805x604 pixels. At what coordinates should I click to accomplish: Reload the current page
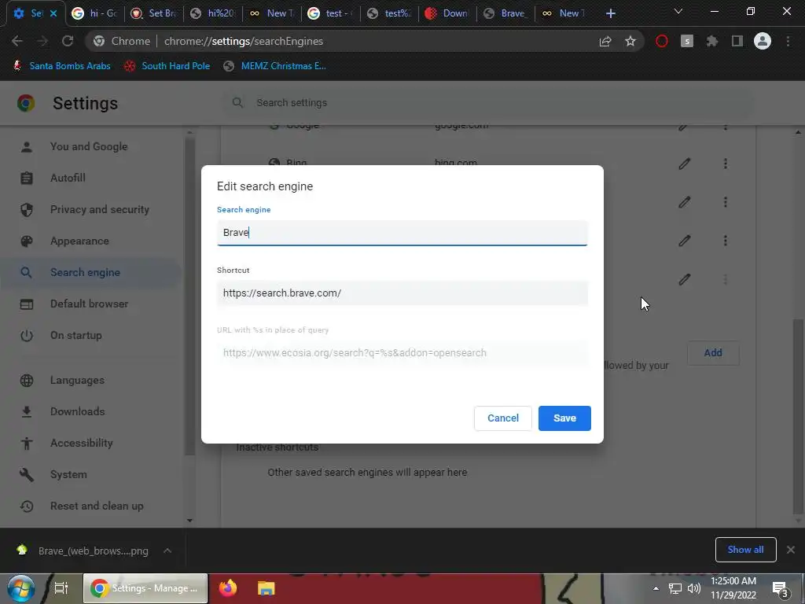pyautogui.click(x=68, y=41)
